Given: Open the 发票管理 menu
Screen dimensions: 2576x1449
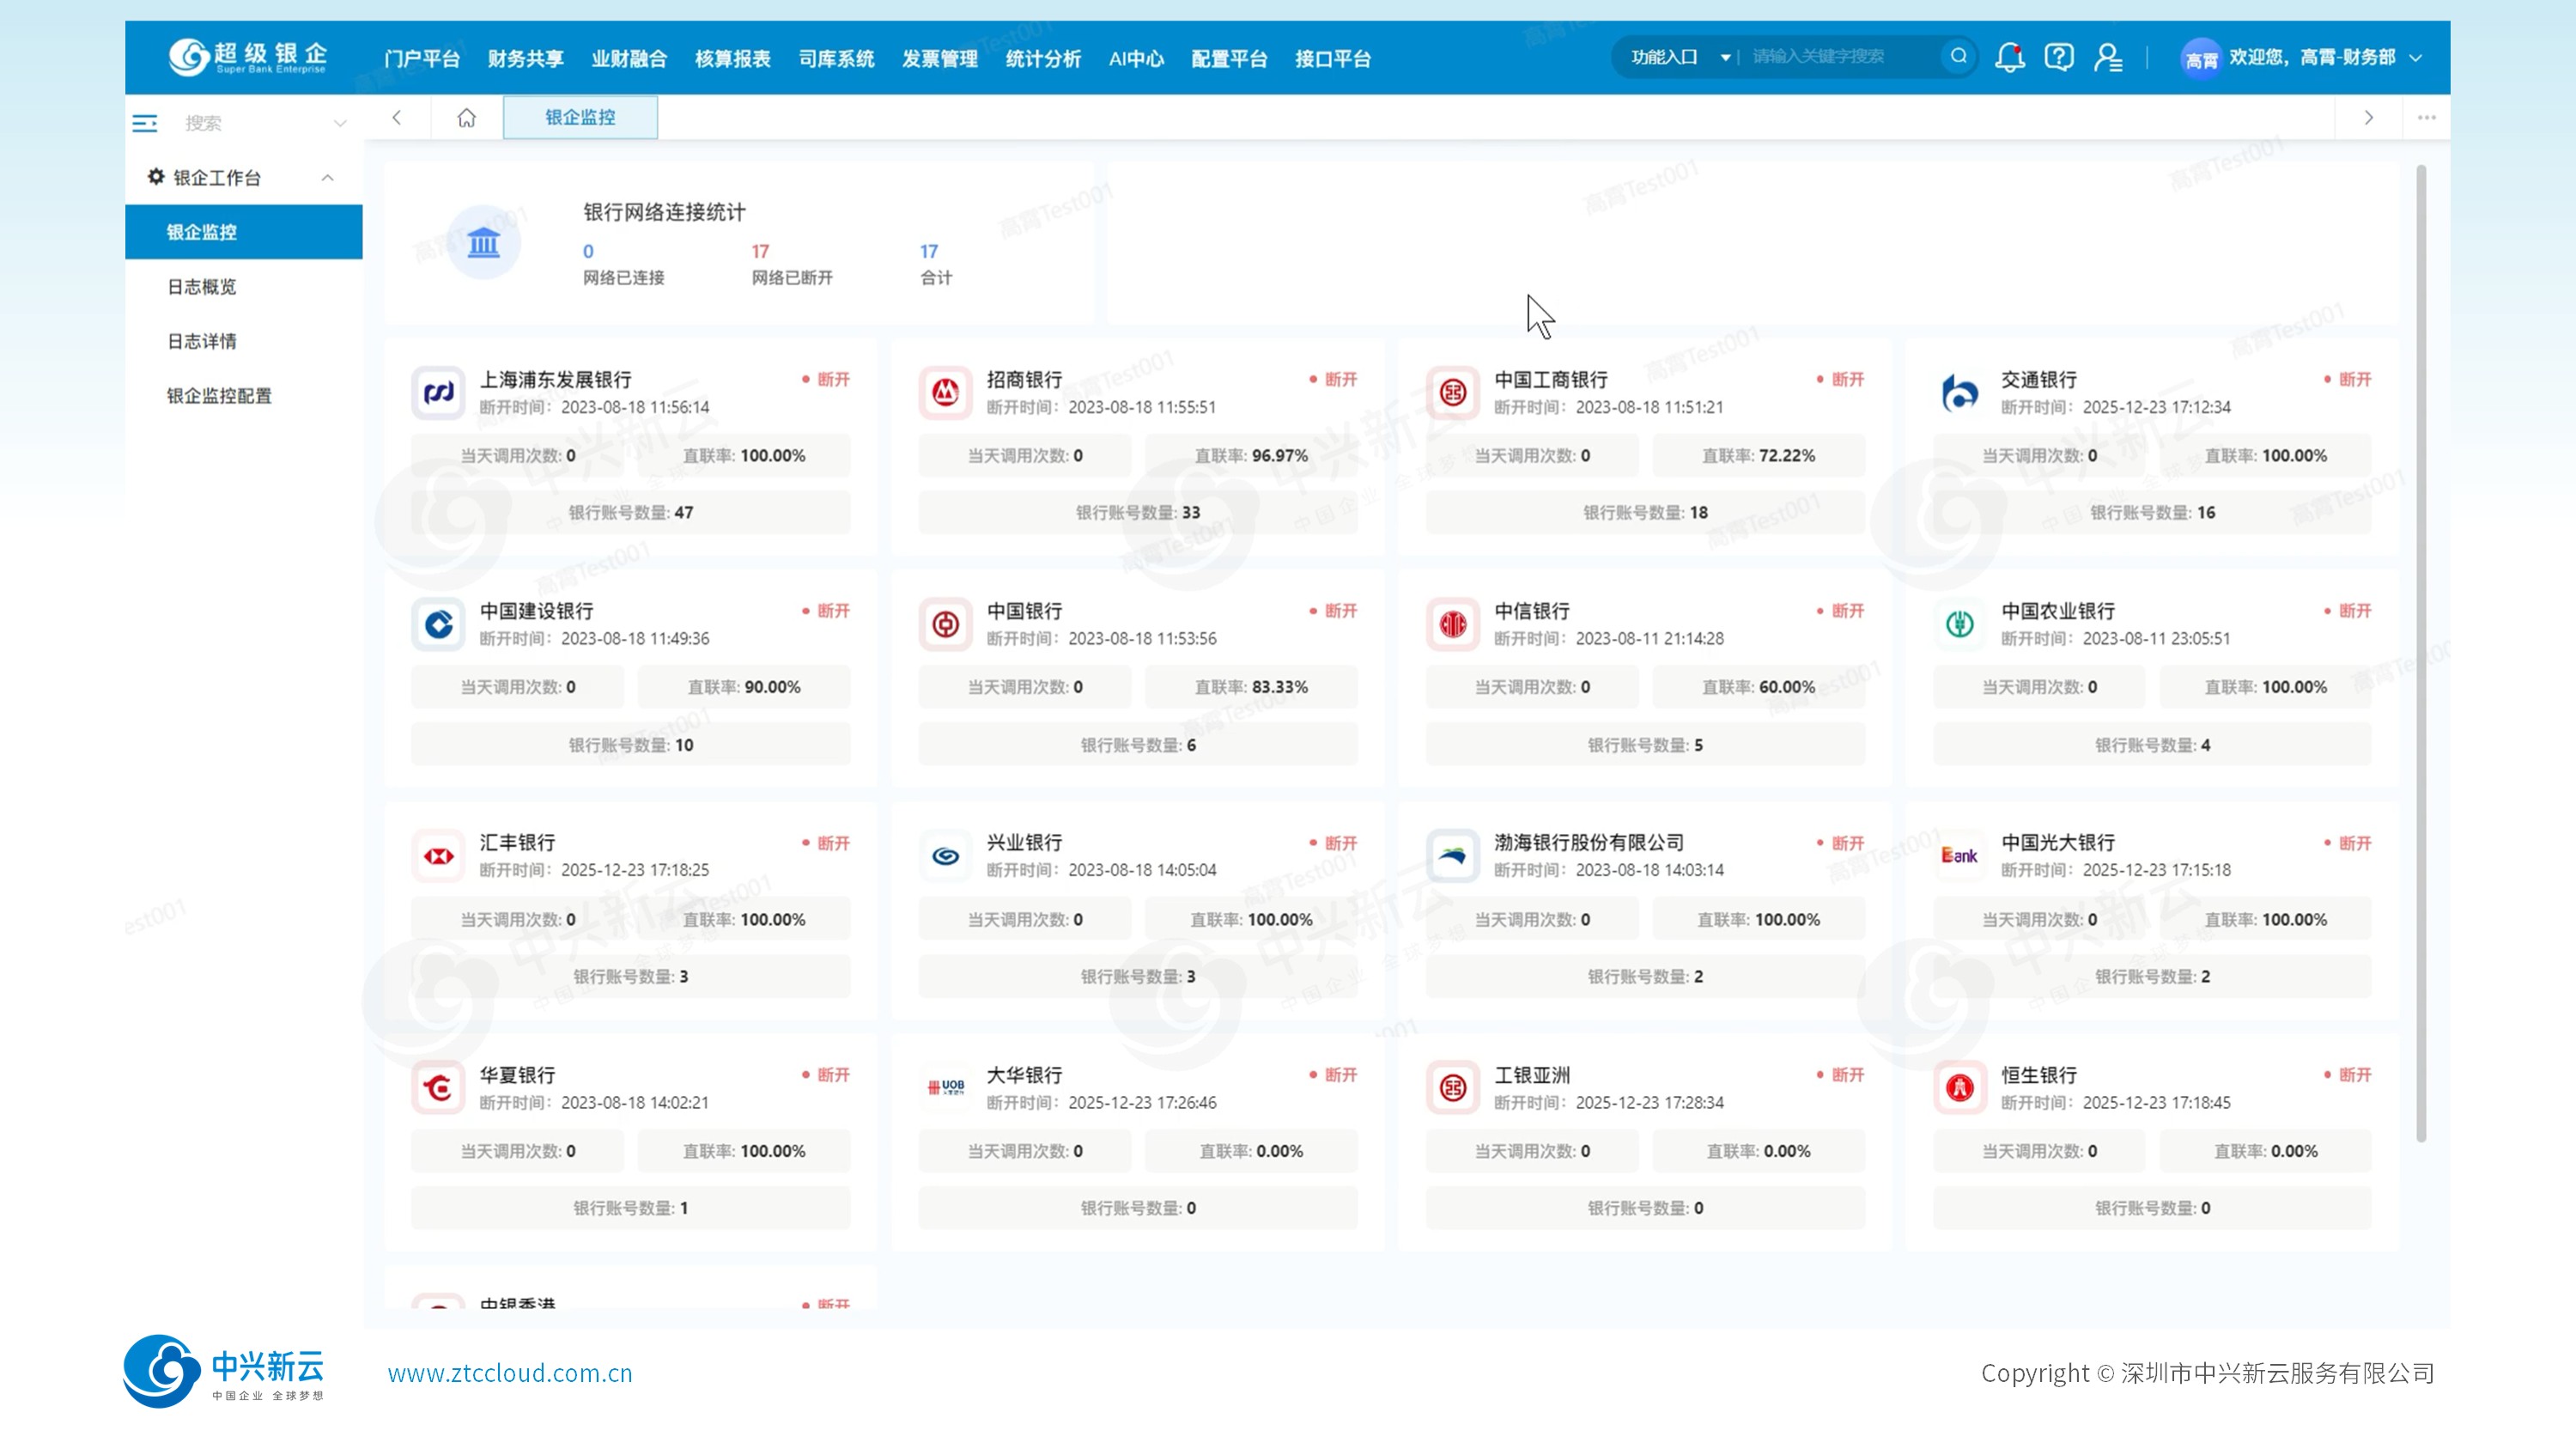Looking at the screenshot, I should pos(940,59).
